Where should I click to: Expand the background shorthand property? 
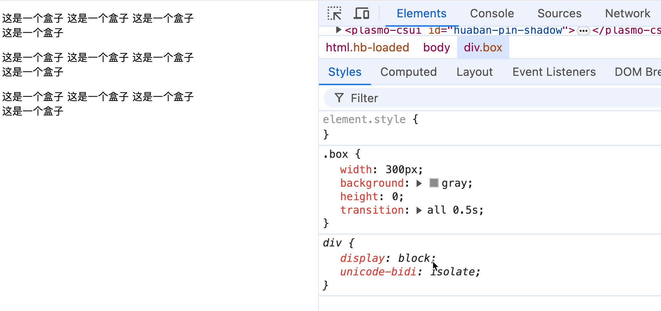coord(419,183)
